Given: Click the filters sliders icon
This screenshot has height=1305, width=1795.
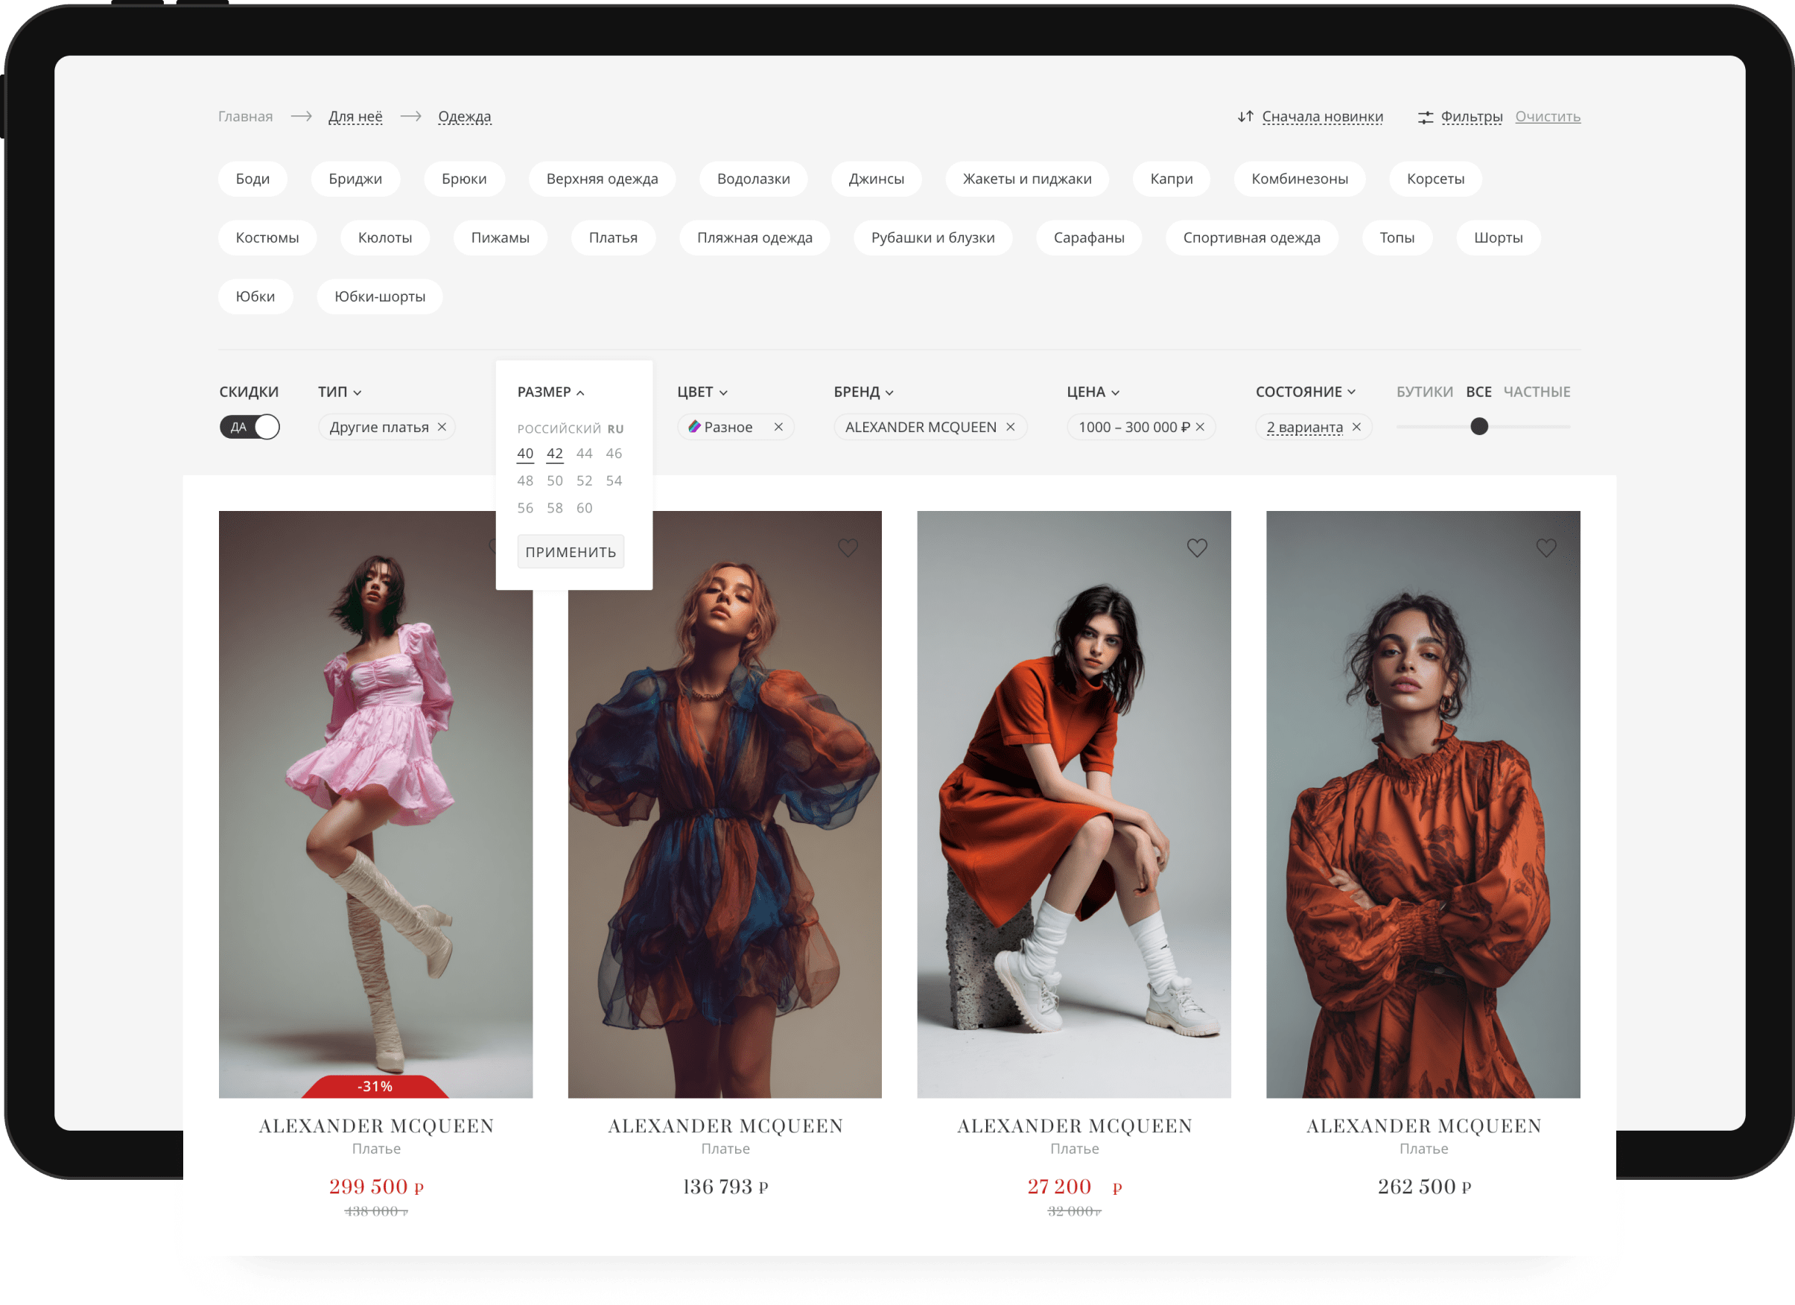Looking at the screenshot, I should (1425, 117).
